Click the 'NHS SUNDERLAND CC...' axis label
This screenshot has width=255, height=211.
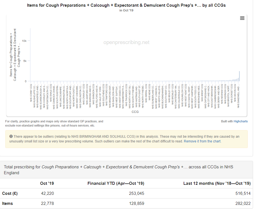click(153, 96)
